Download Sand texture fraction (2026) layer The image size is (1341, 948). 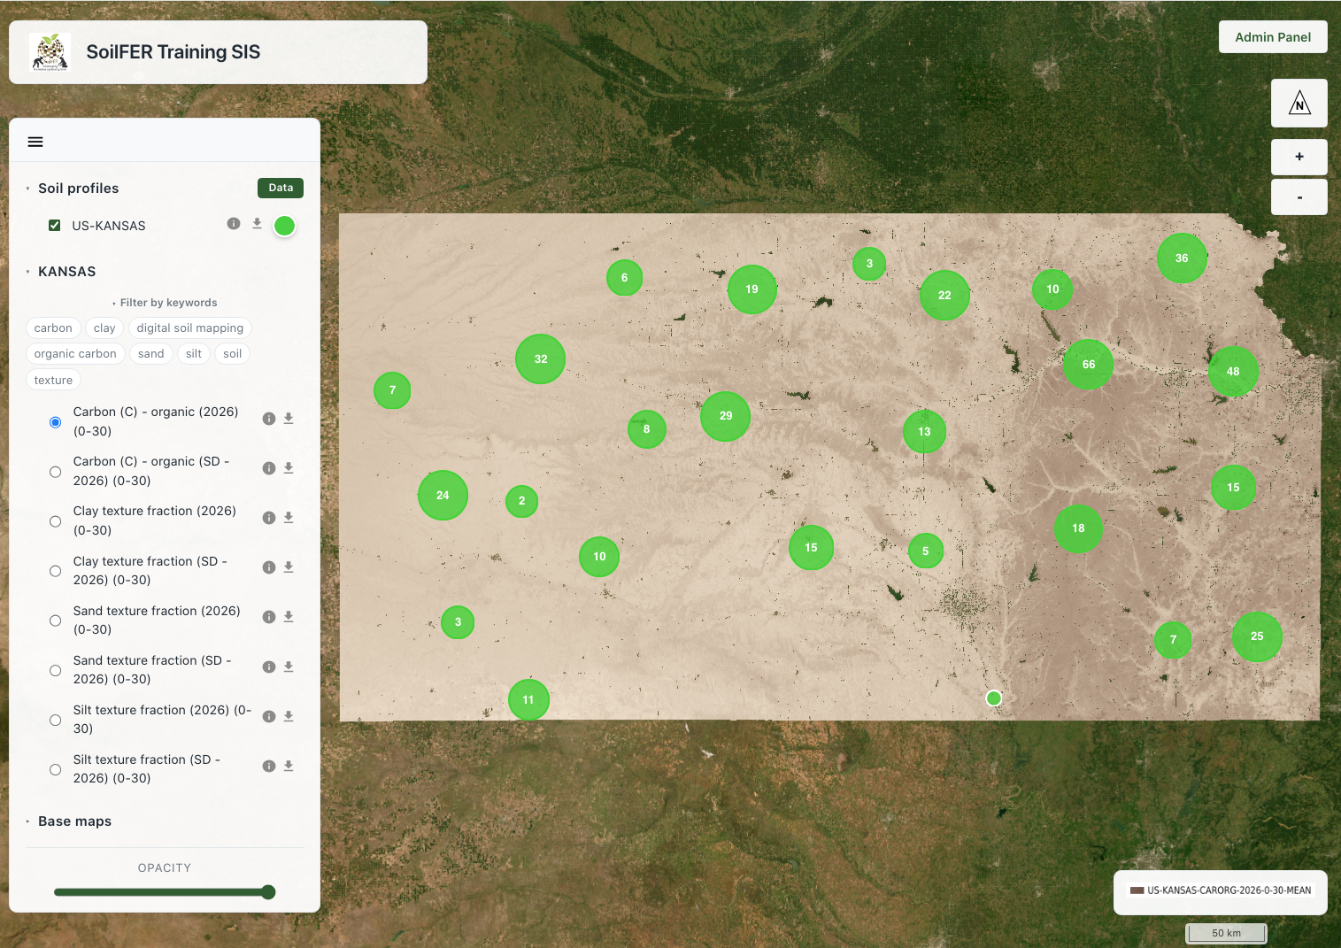pyautogui.click(x=289, y=617)
